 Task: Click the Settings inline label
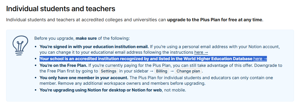click(108, 71)
